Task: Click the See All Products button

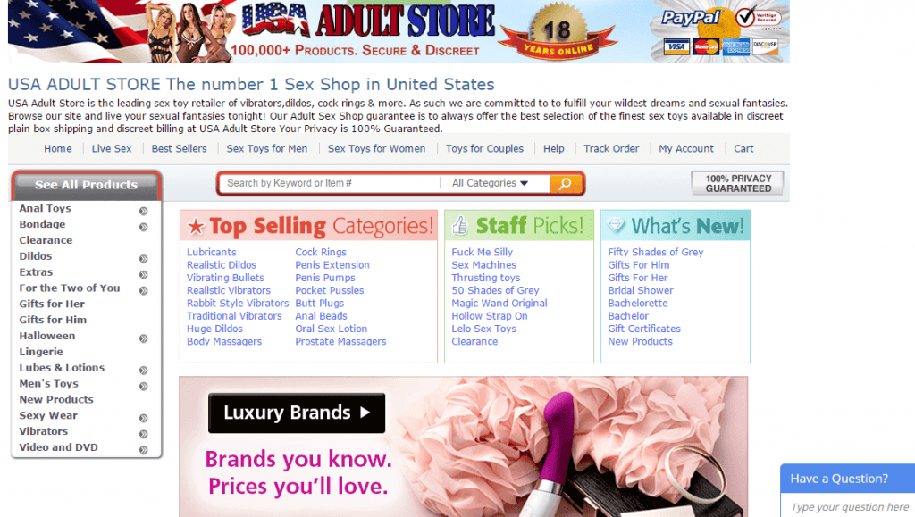Action: 87,185
